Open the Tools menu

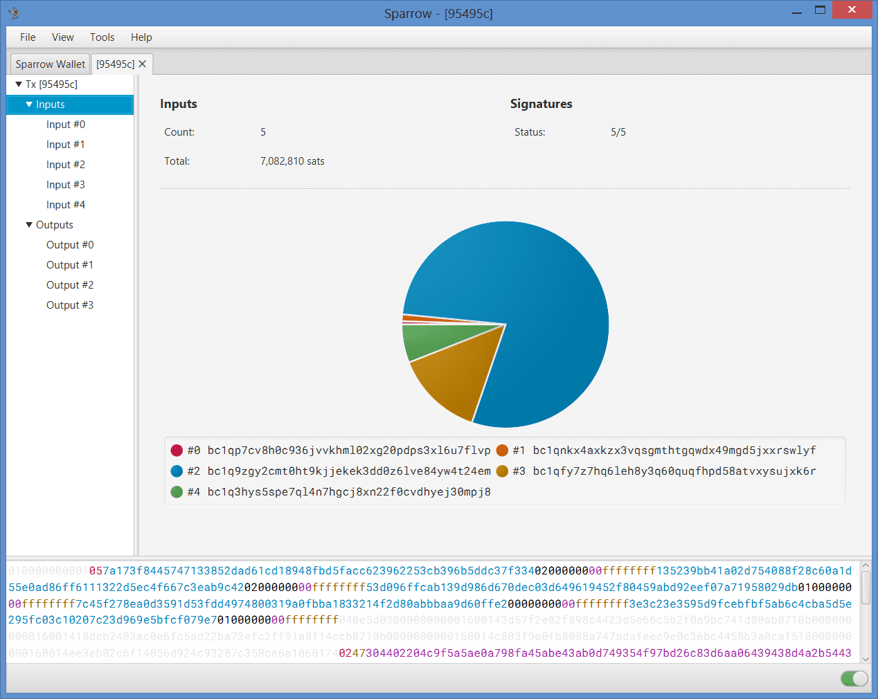click(x=102, y=37)
